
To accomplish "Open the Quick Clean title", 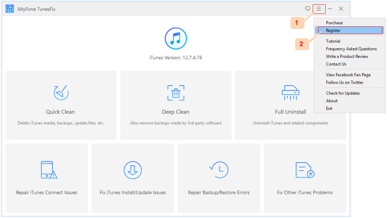I will 60,112.
